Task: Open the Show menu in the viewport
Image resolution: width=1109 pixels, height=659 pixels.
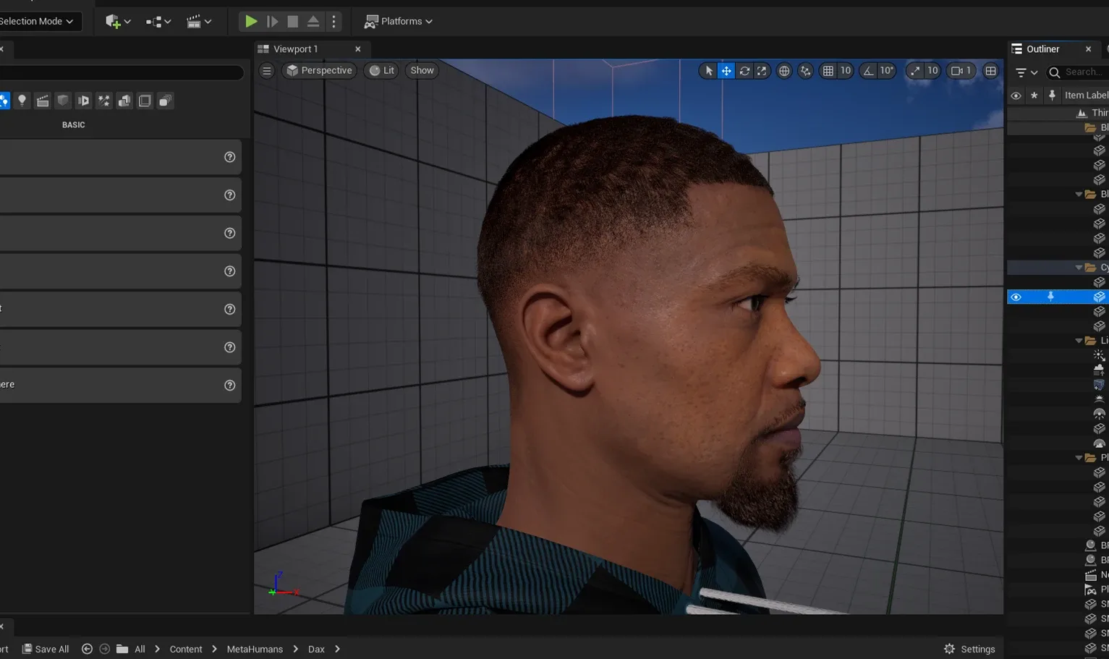Action: pos(422,70)
